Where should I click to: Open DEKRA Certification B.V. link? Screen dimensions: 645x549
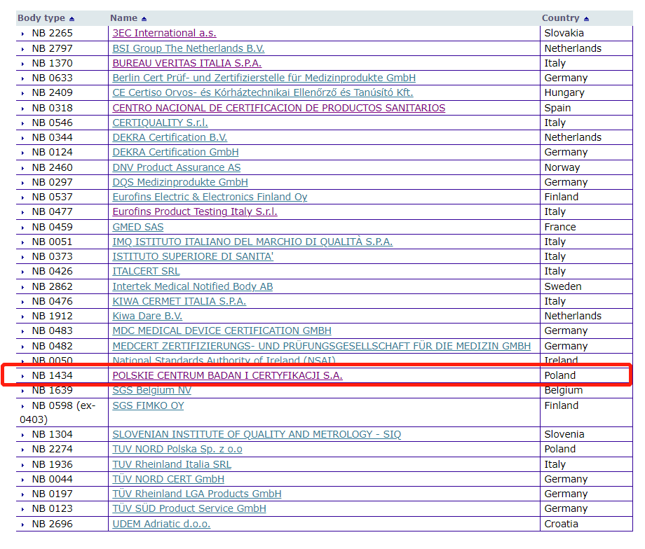170,137
